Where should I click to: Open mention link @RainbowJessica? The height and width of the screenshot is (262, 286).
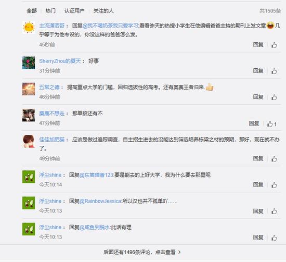[100, 201]
